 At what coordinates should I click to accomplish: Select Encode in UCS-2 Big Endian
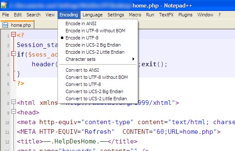(98, 45)
